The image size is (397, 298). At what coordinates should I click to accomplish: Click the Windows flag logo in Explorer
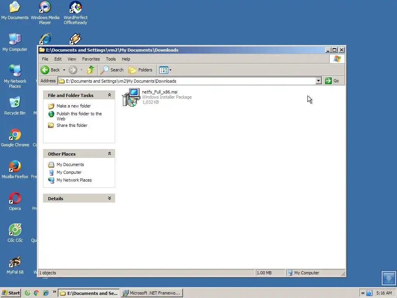click(x=337, y=59)
